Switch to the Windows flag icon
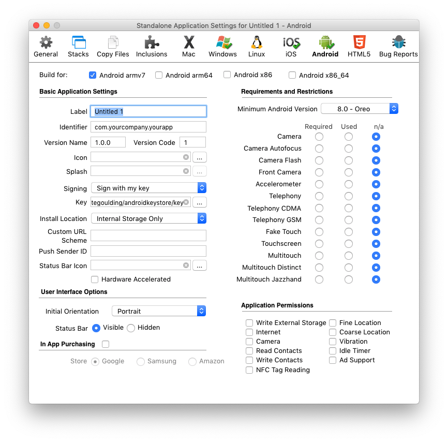Viewport: 448px width, 442px height. click(x=223, y=42)
